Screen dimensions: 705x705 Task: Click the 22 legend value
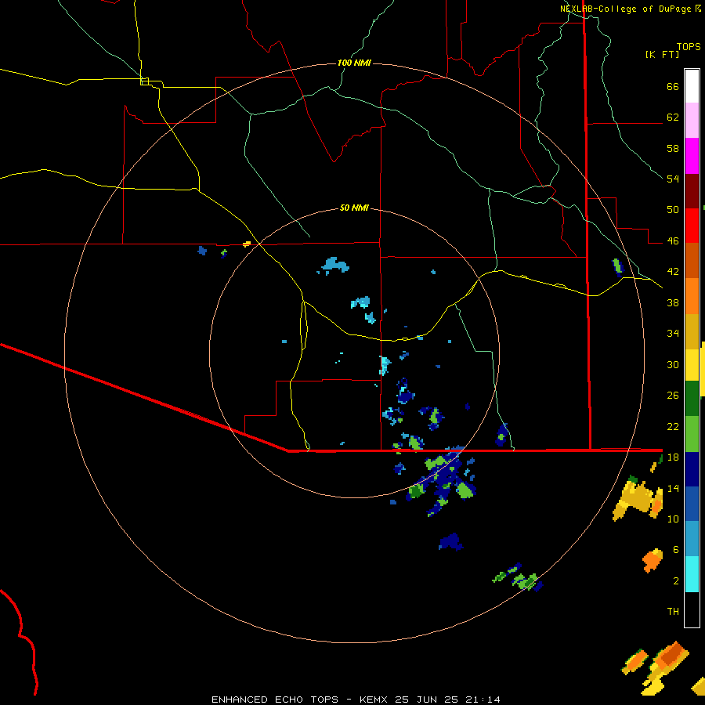[x=673, y=426]
